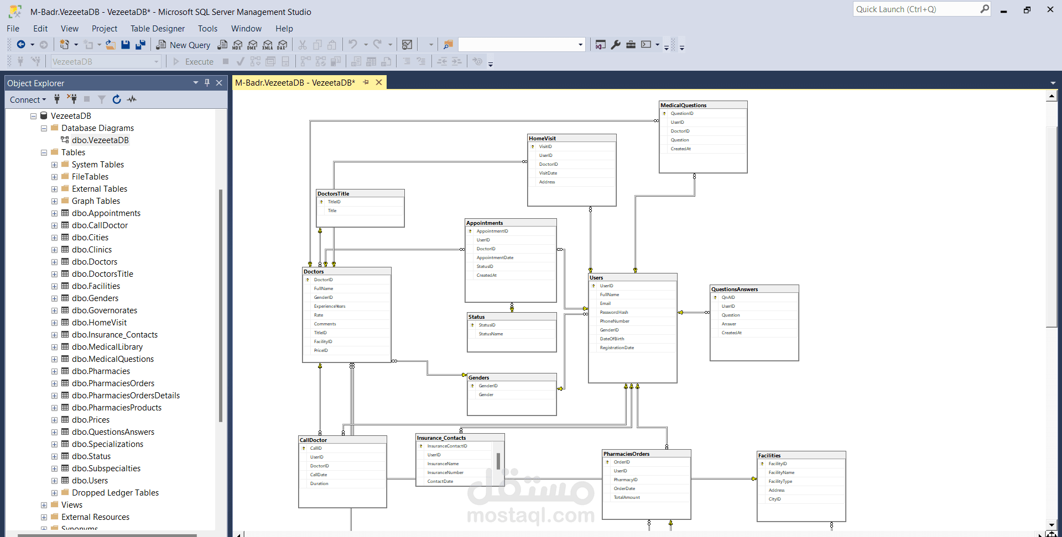Click the New Query button
This screenshot has height=537, width=1062.
184,45
